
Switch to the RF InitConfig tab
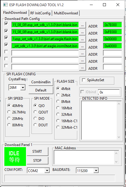40,13
